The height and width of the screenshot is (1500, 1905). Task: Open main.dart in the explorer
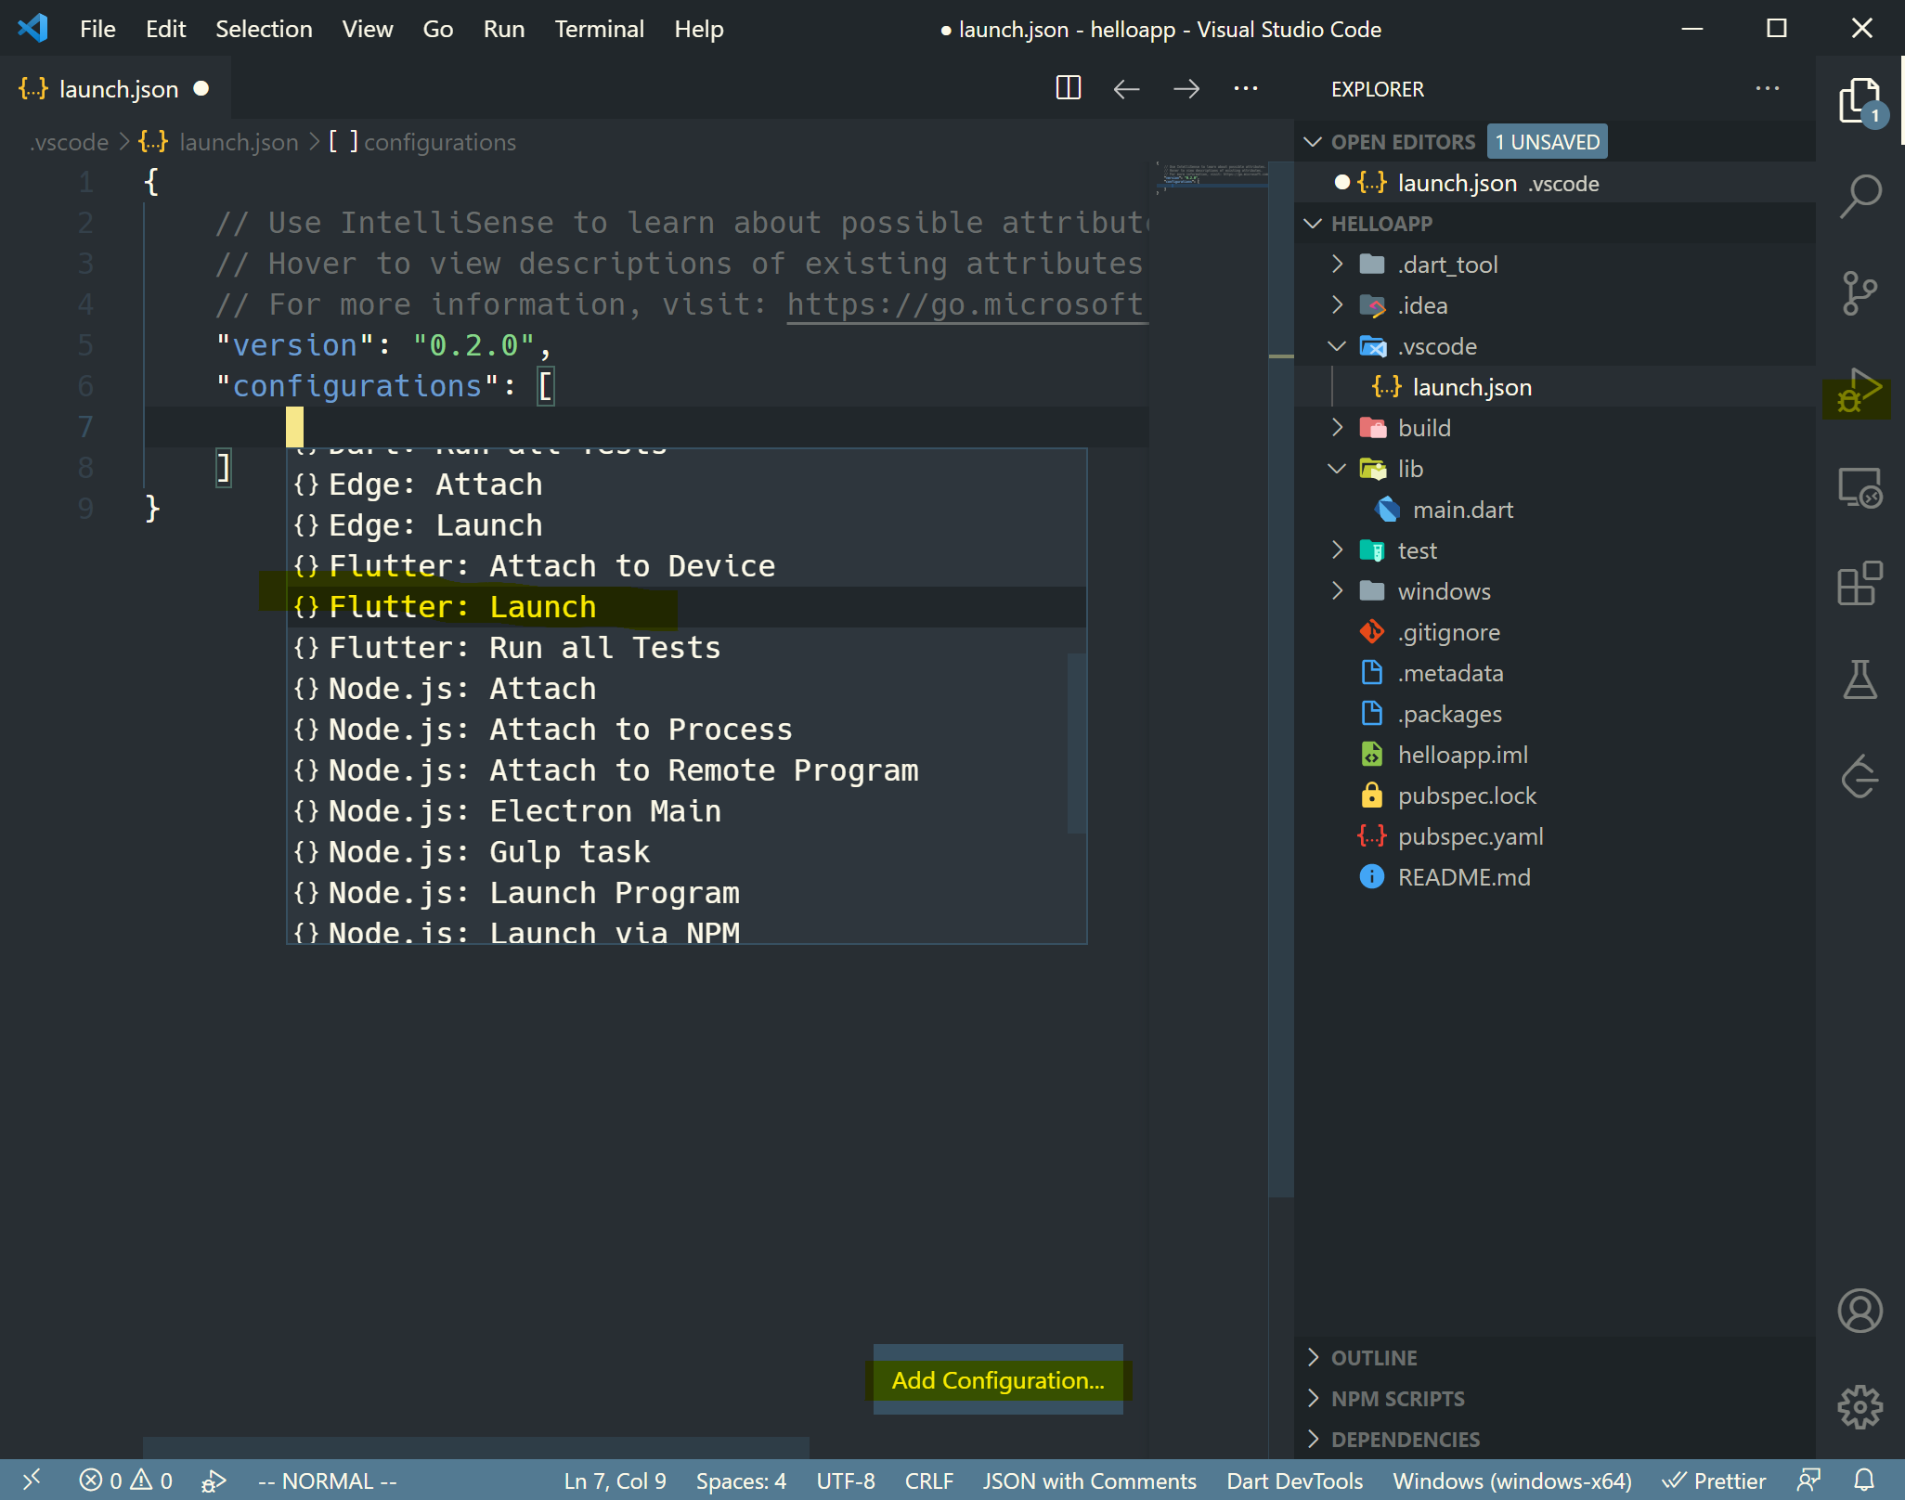point(1462,510)
